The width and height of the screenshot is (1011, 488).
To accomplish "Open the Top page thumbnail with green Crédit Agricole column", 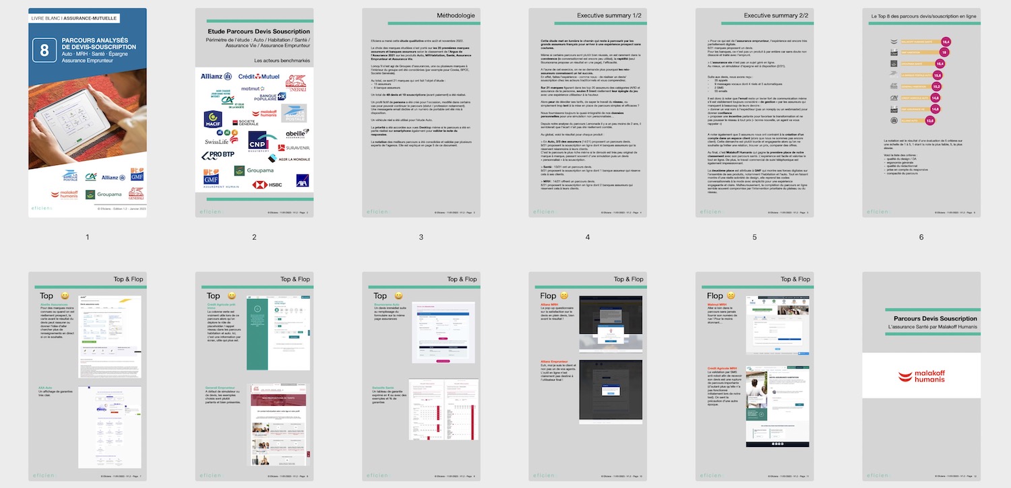I will tap(254, 377).
